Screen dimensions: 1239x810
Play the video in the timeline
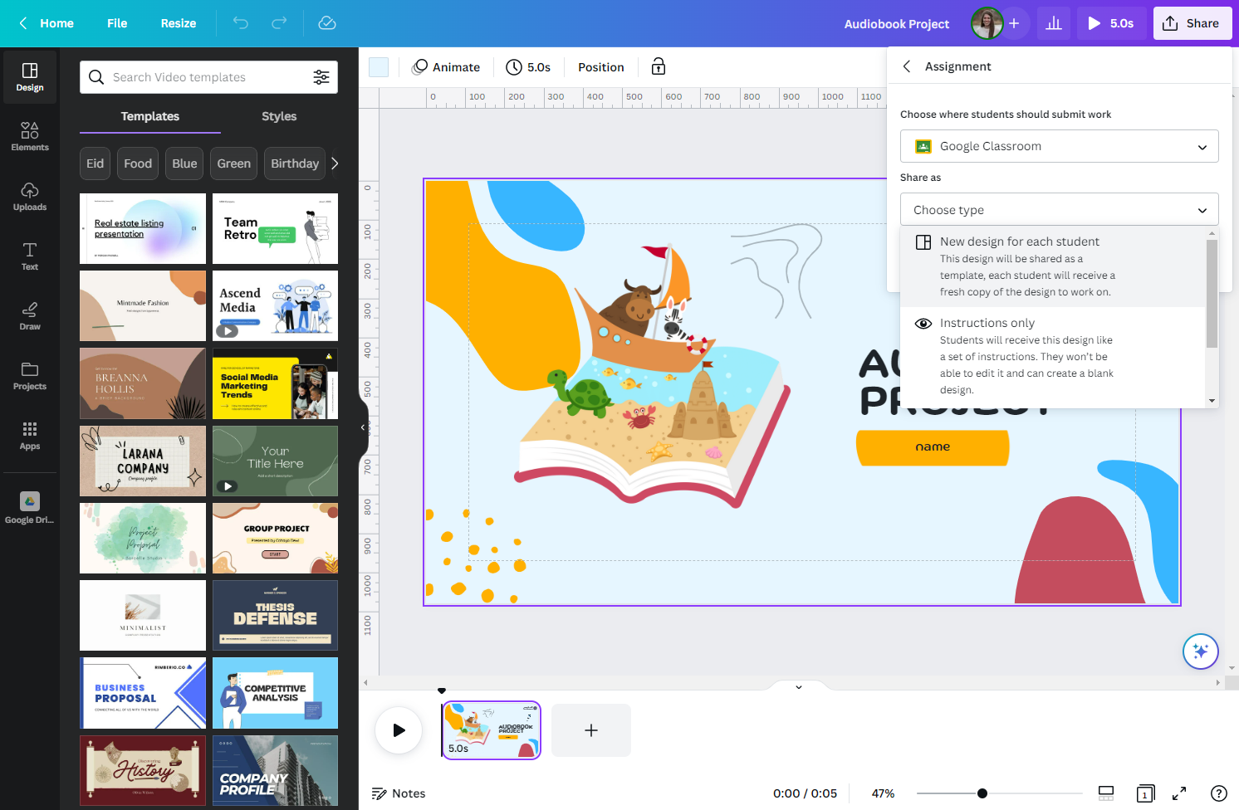(399, 730)
